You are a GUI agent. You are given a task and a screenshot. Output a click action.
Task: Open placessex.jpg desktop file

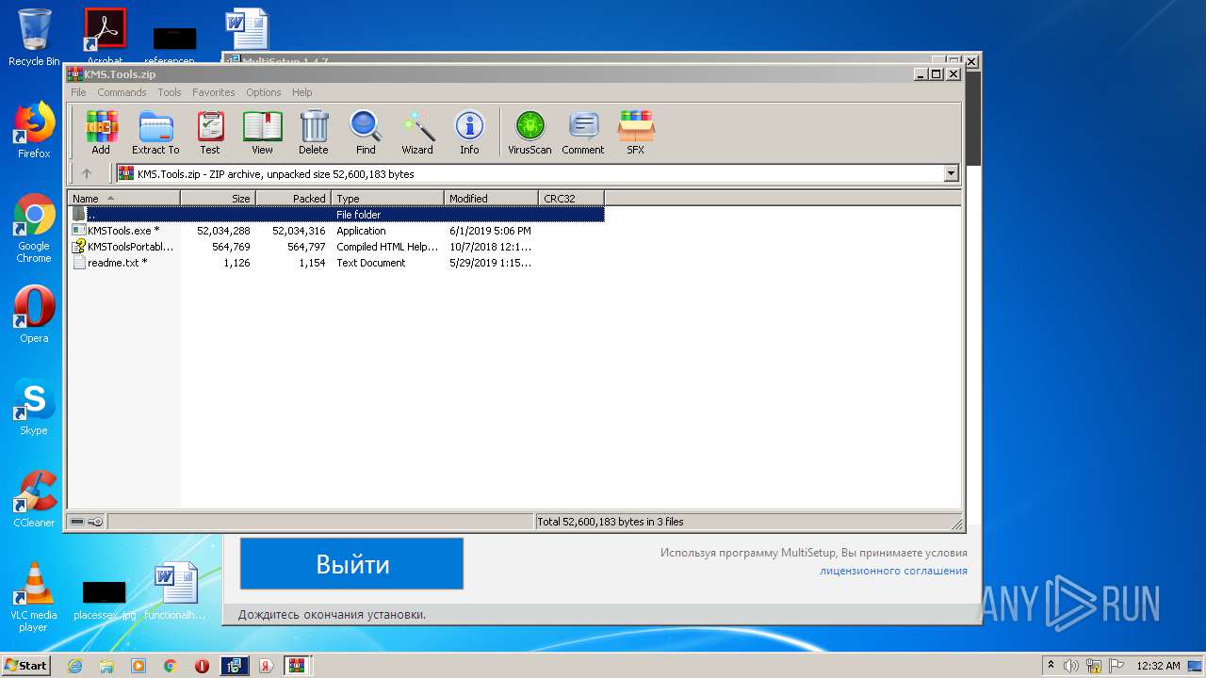105,600
